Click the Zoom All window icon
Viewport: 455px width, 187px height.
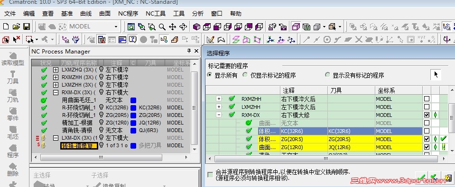tap(131, 27)
